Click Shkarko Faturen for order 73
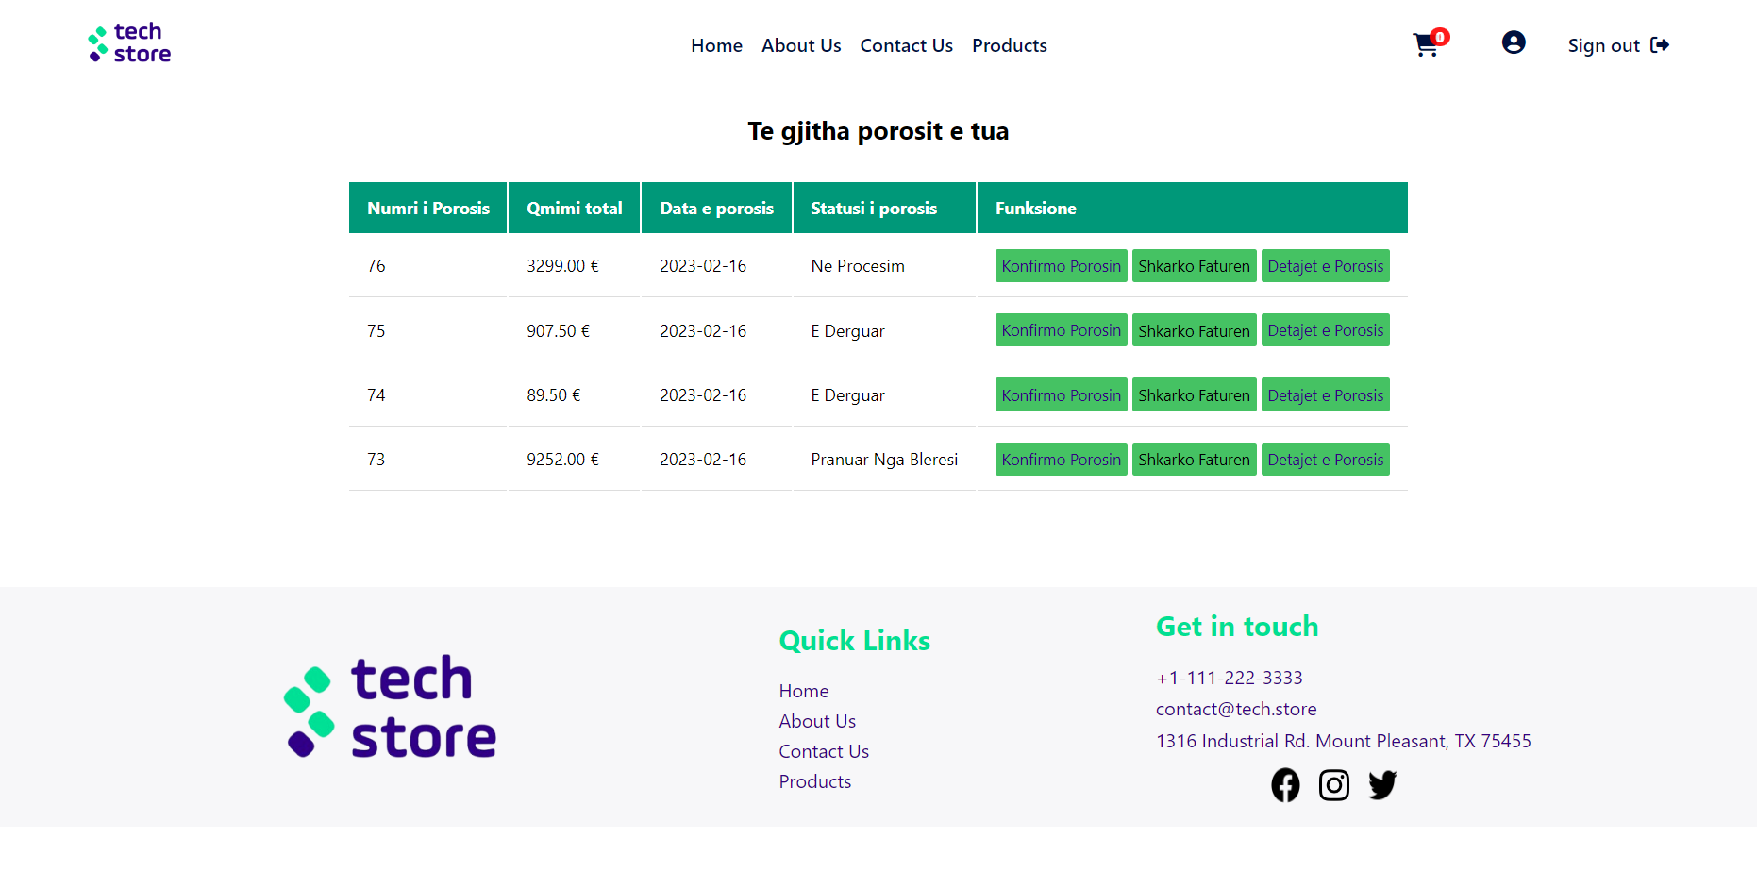This screenshot has height=889, width=1757. pyautogui.click(x=1194, y=459)
